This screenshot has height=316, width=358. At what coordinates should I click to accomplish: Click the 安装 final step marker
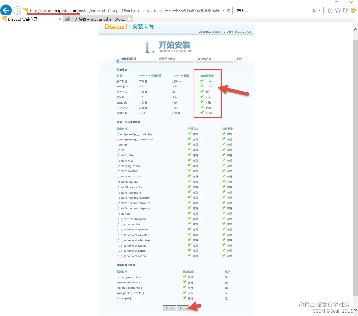click(x=234, y=62)
